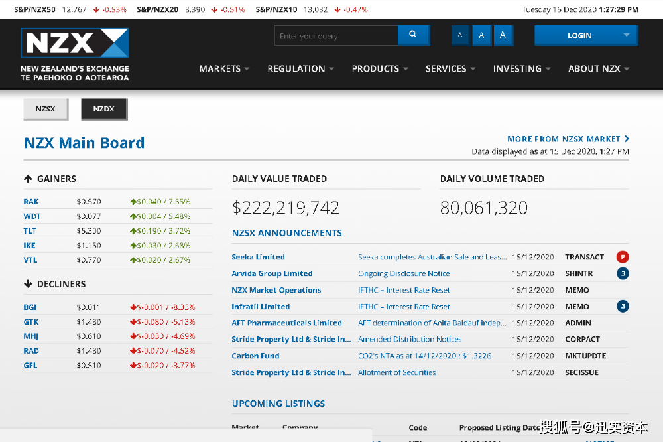The width and height of the screenshot is (663, 442).
Task: Open the REGULATION dropdown menu
Action: coord(300,68)
